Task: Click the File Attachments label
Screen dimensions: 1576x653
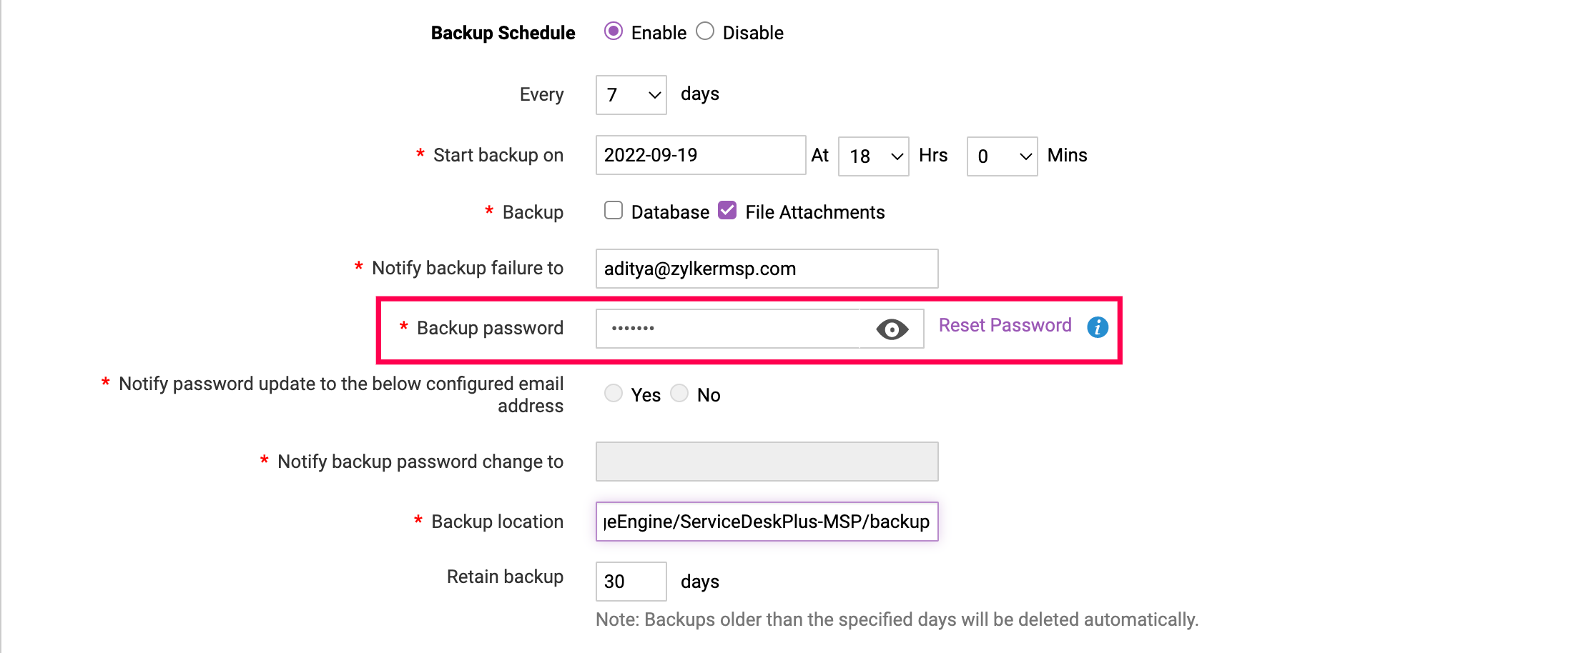Action: 814,212
